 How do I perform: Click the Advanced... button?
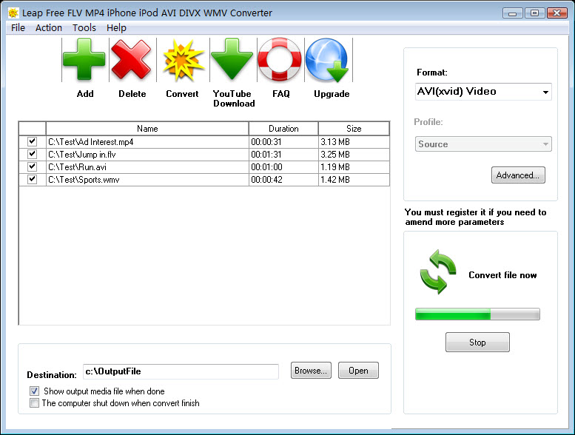click(518, 175)
